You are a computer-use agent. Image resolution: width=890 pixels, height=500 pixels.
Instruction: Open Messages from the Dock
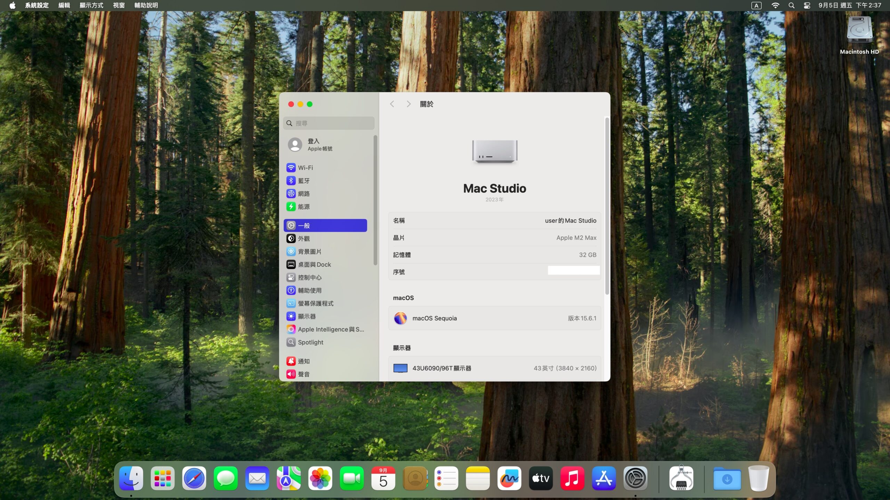226,478
